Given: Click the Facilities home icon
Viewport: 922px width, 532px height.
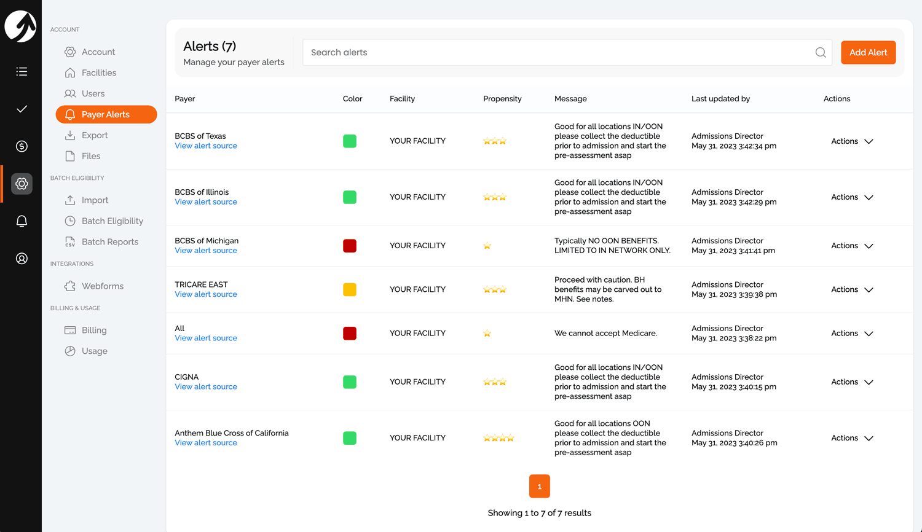Looking at the screenshot, I should point(70,72).
